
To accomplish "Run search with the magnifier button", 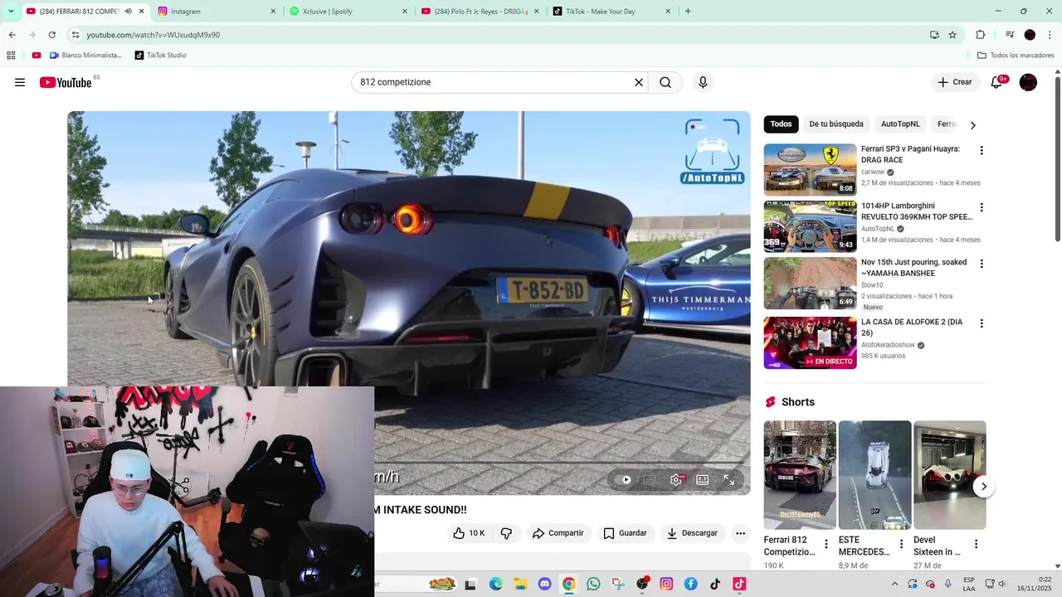I will click(665, 82).
